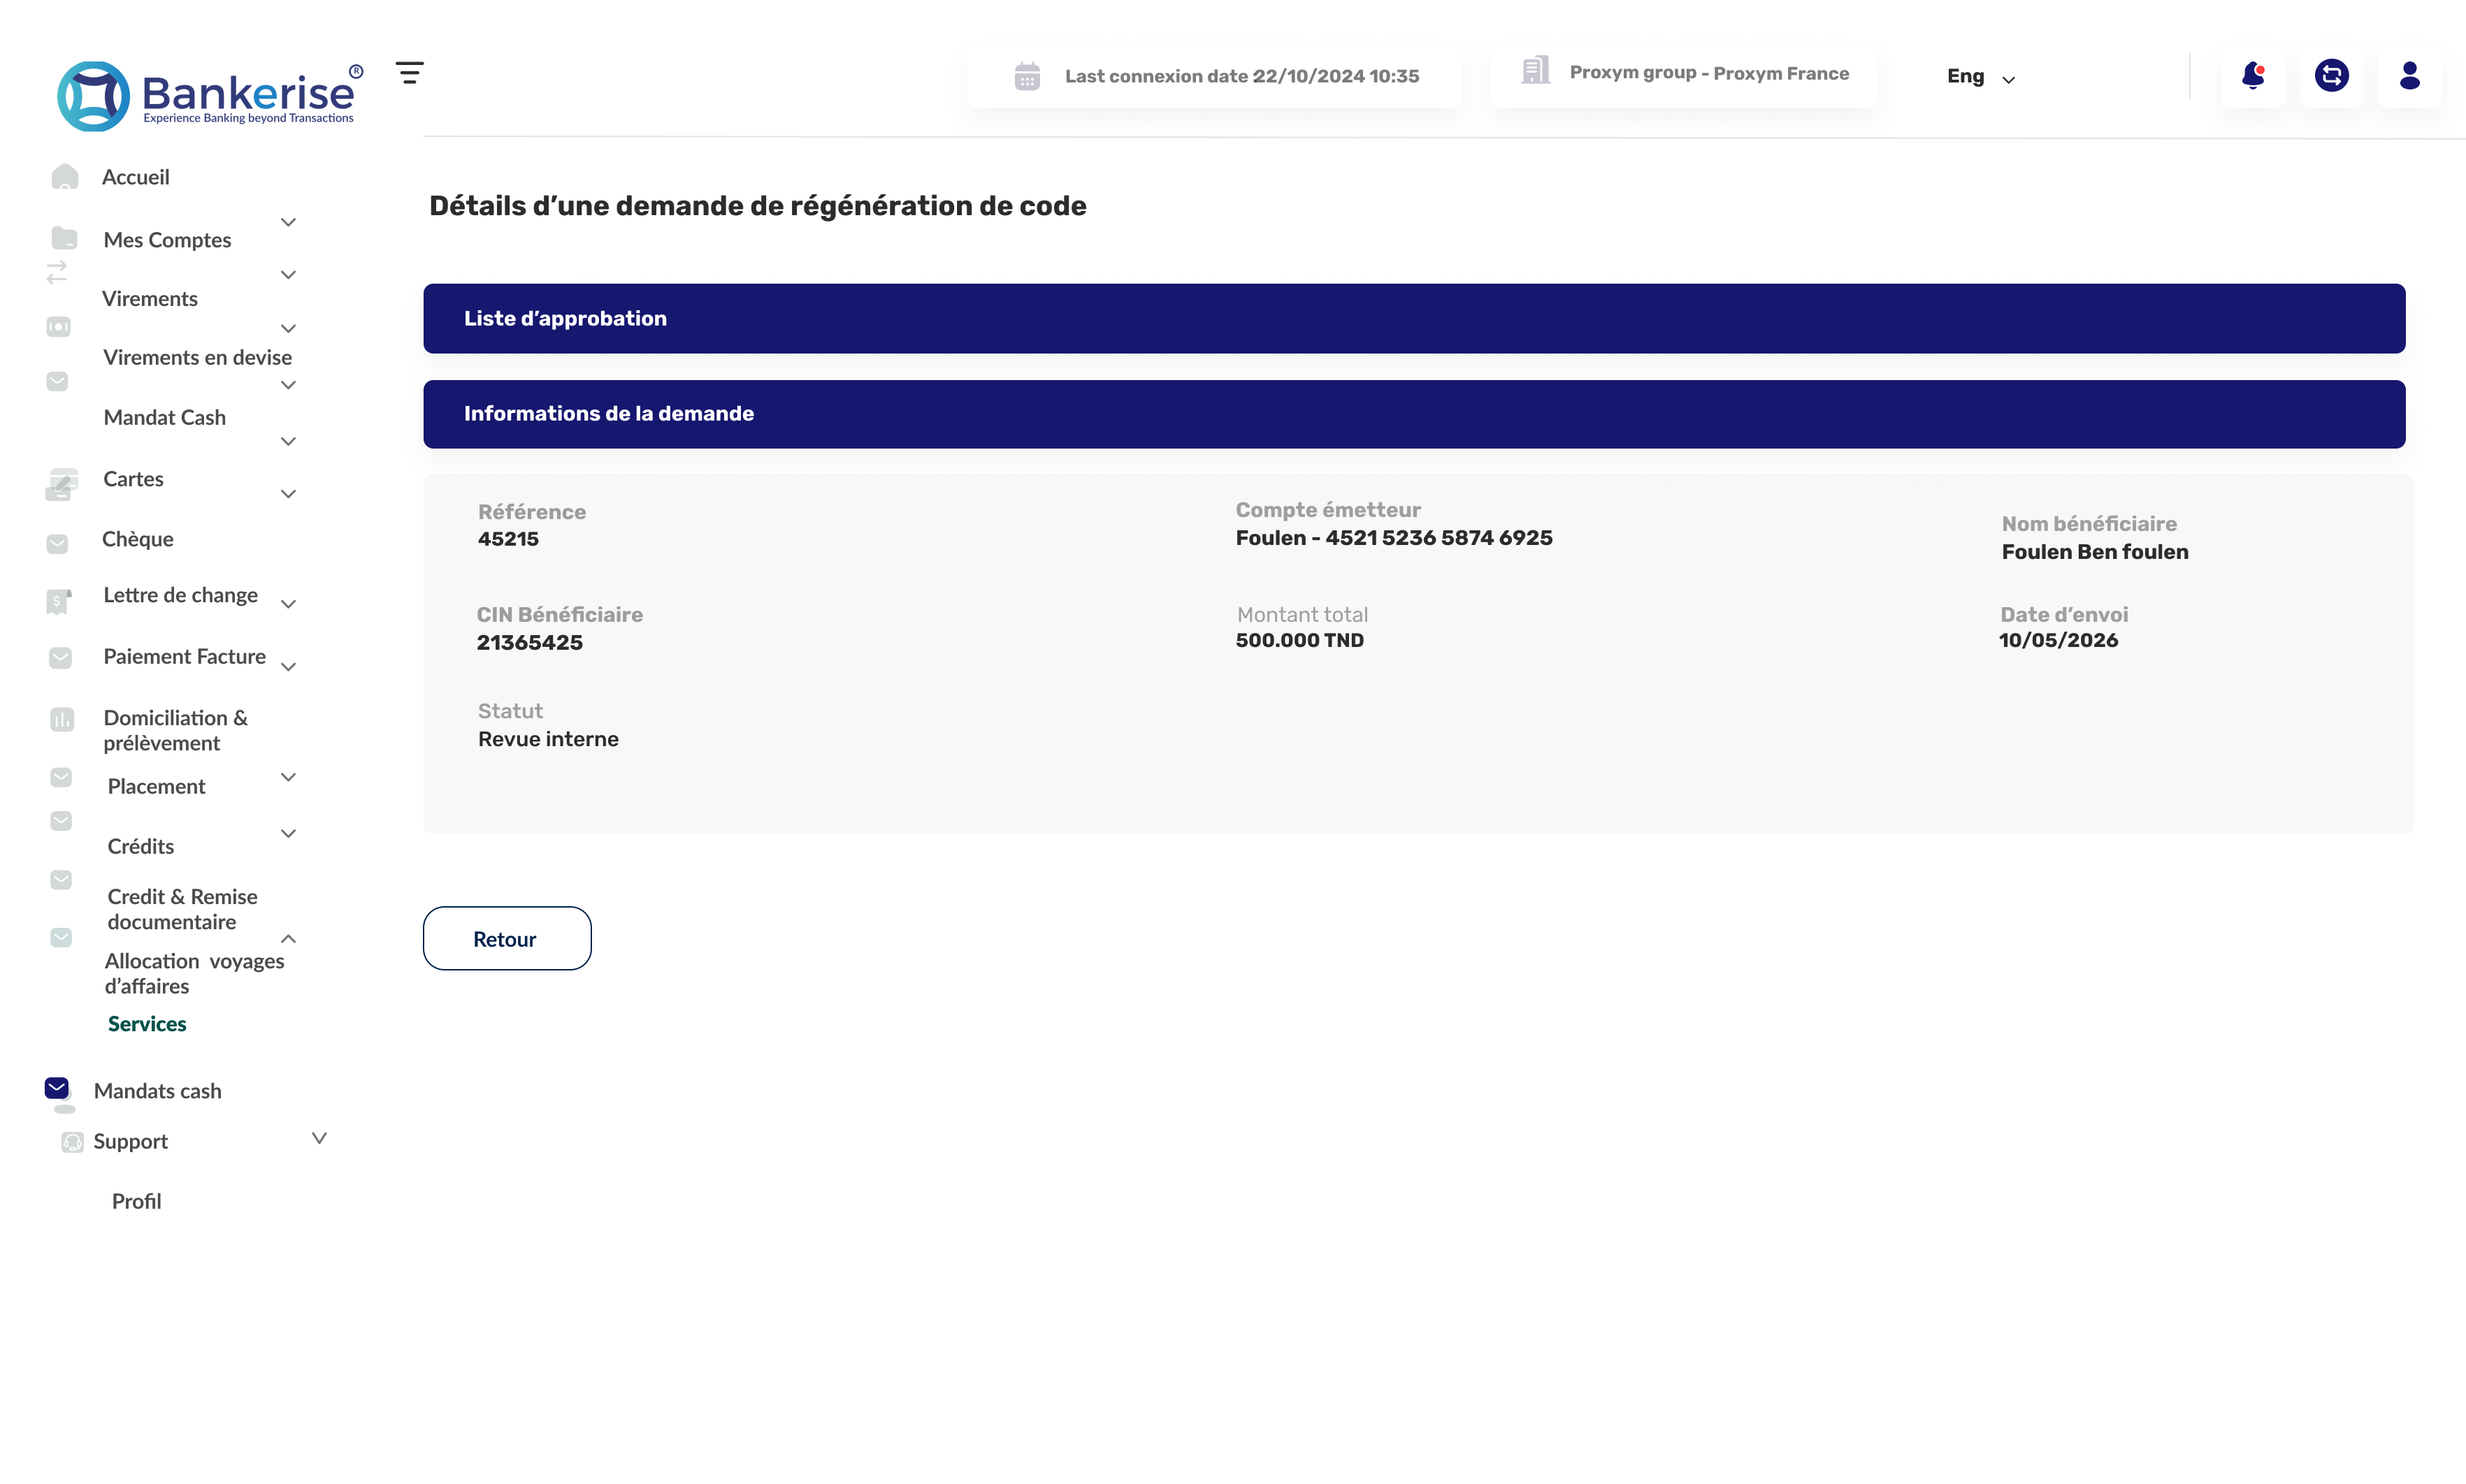This screenshot has width=2466, height=1484.
Task: Open the notifications bell
Action: point(2253,76)
